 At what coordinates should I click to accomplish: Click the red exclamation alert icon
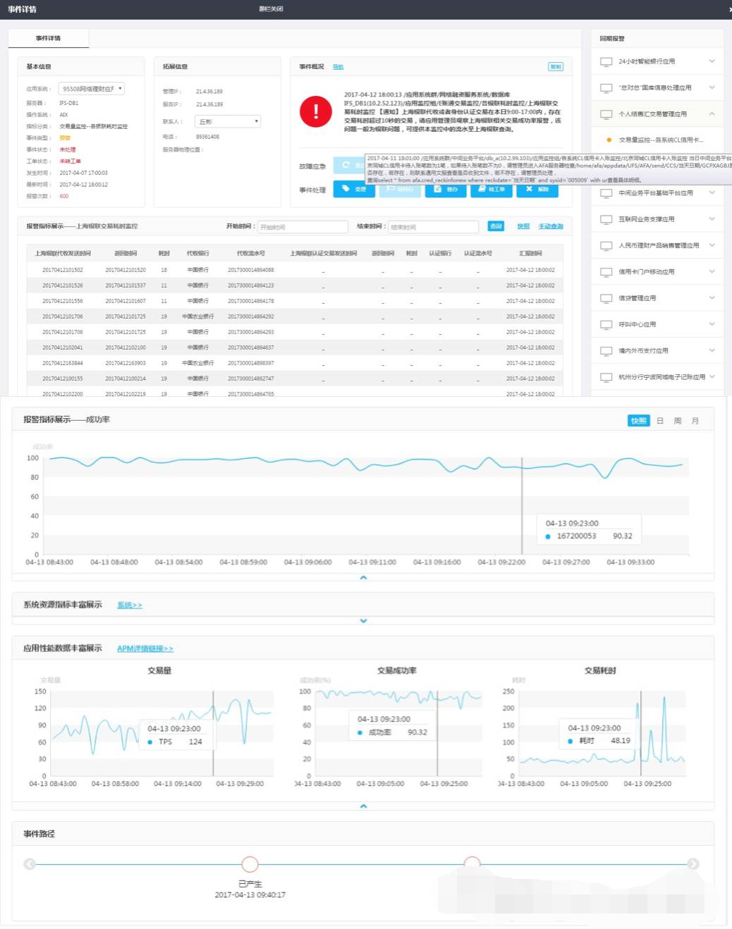pos(316,111)
